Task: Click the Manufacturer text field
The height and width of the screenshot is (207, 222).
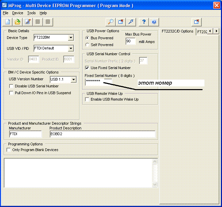Action: point(25,134)
